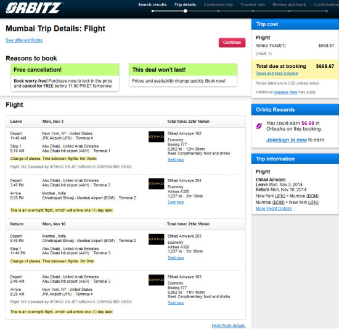Viewport: 339px width, 329px height.
Task: Click This deal won't last! banner
Action: click(183, 70)
